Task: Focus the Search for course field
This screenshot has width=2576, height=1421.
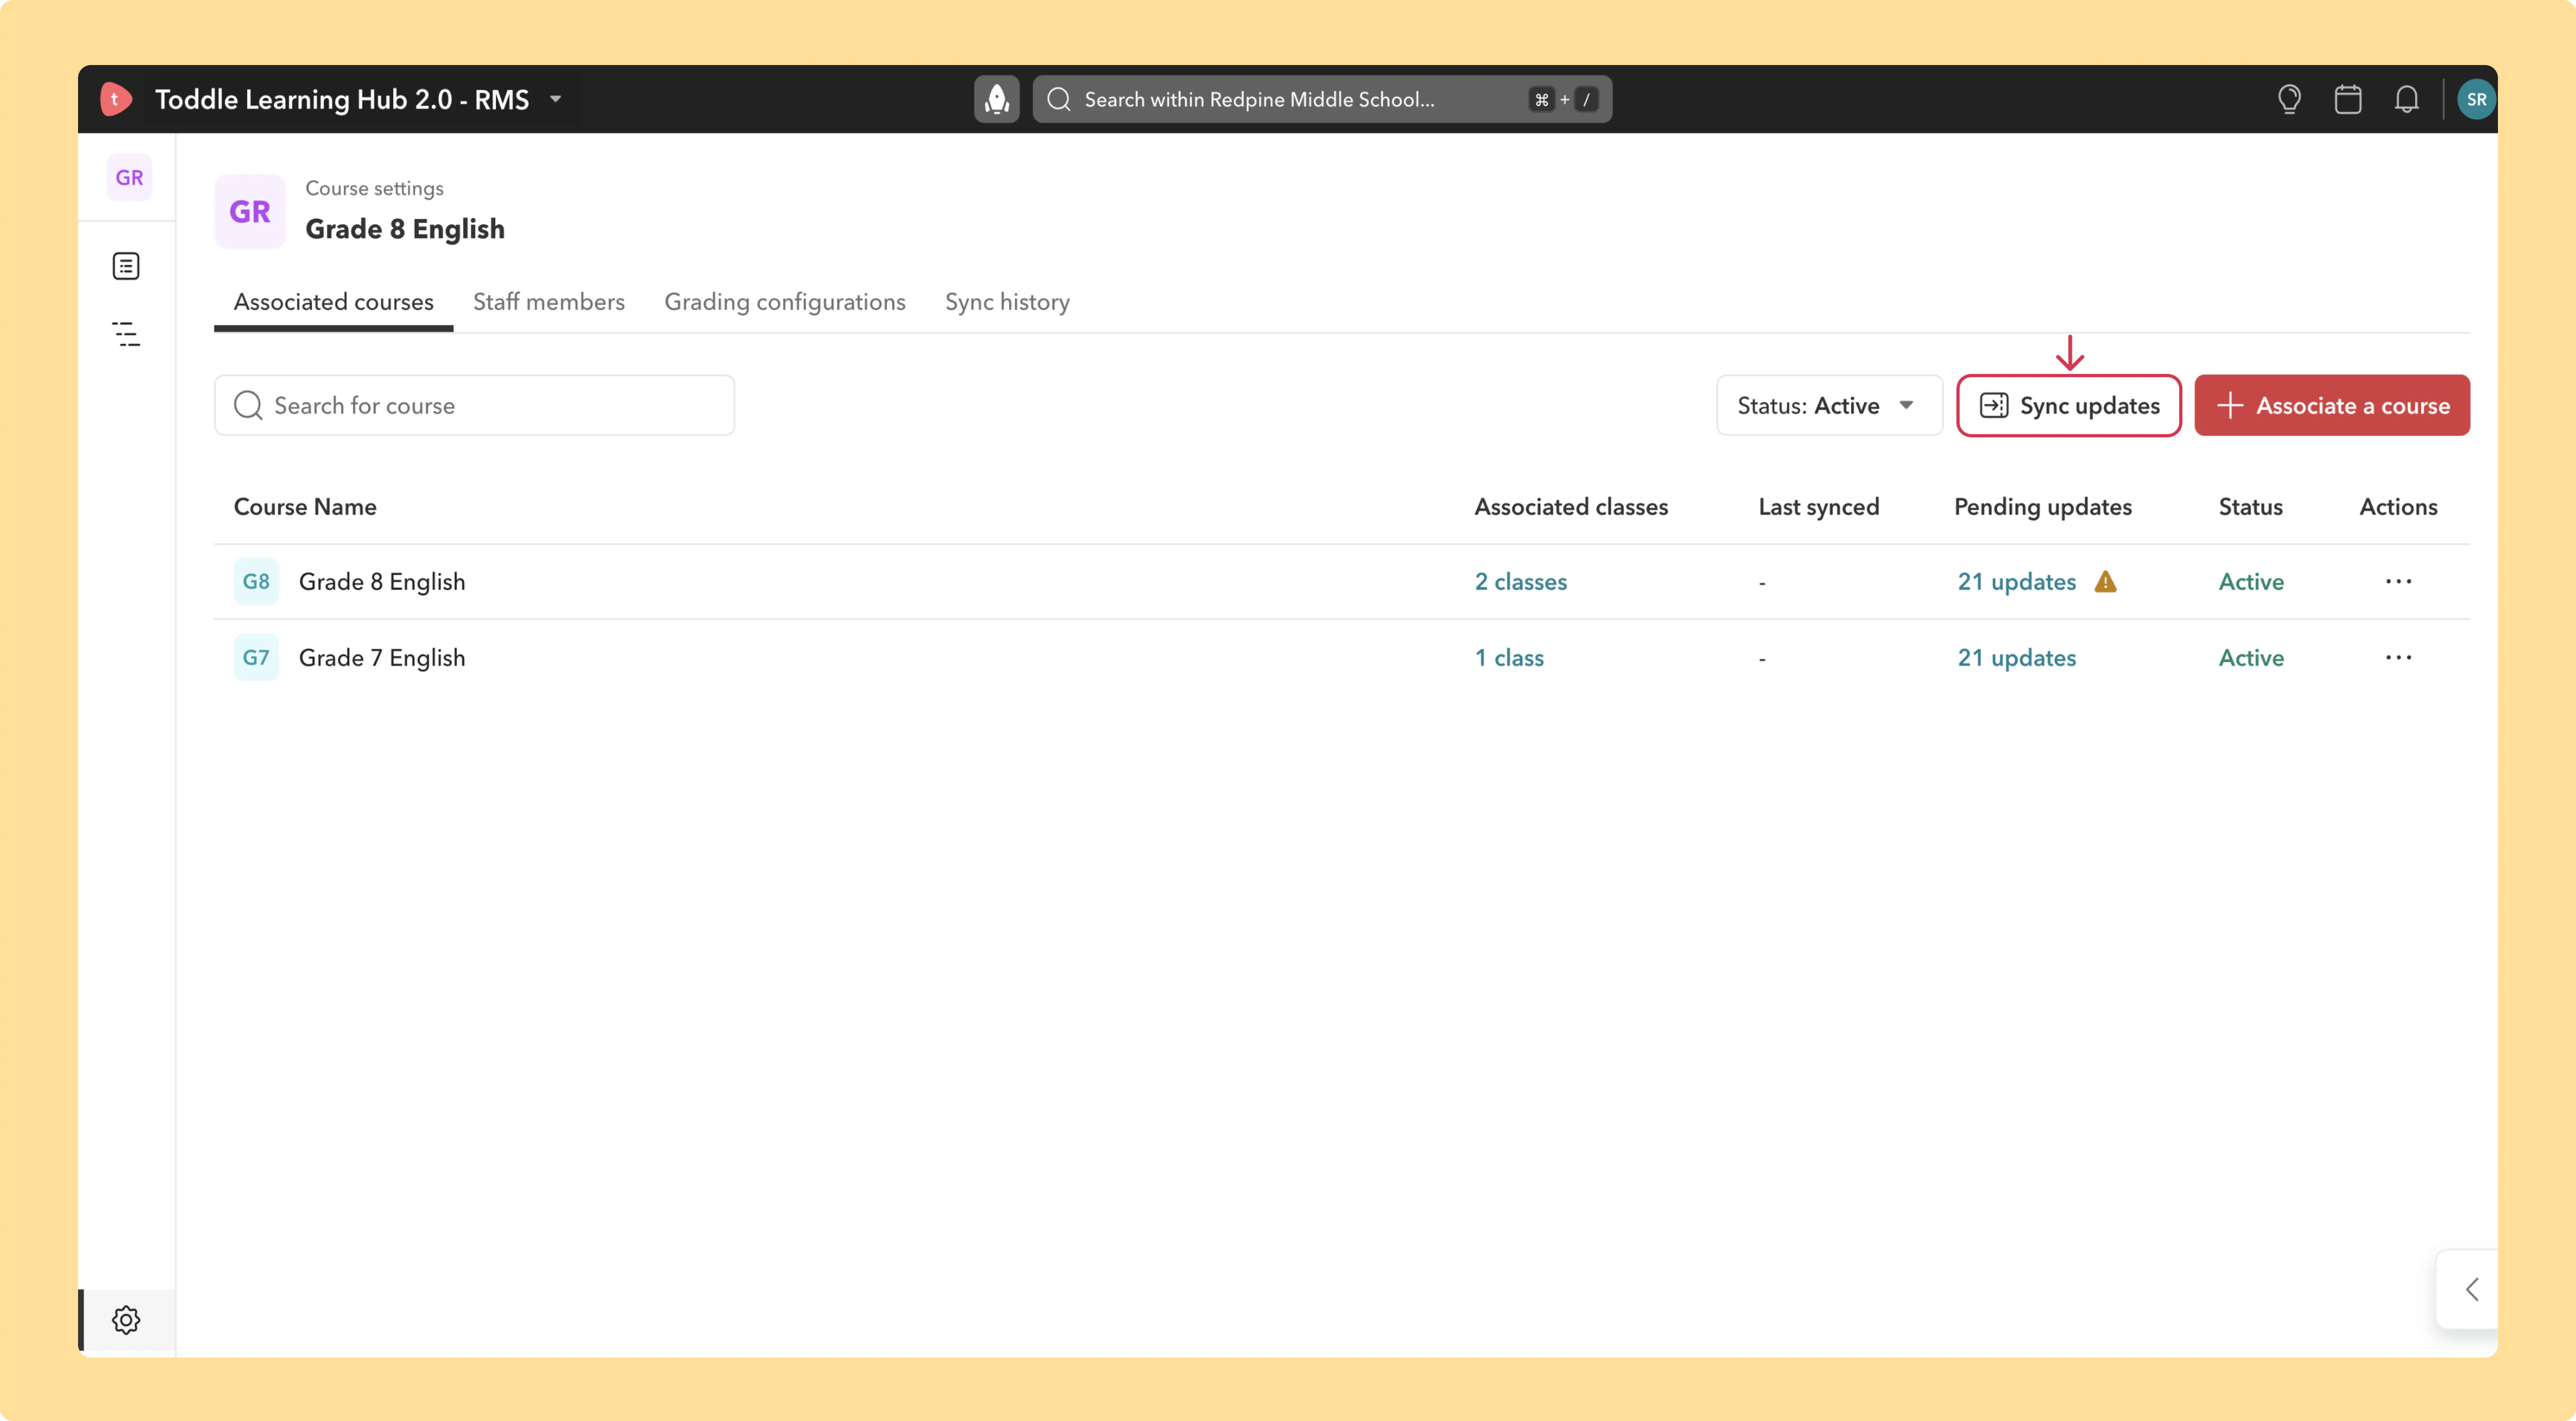Action: pos(474,405)
